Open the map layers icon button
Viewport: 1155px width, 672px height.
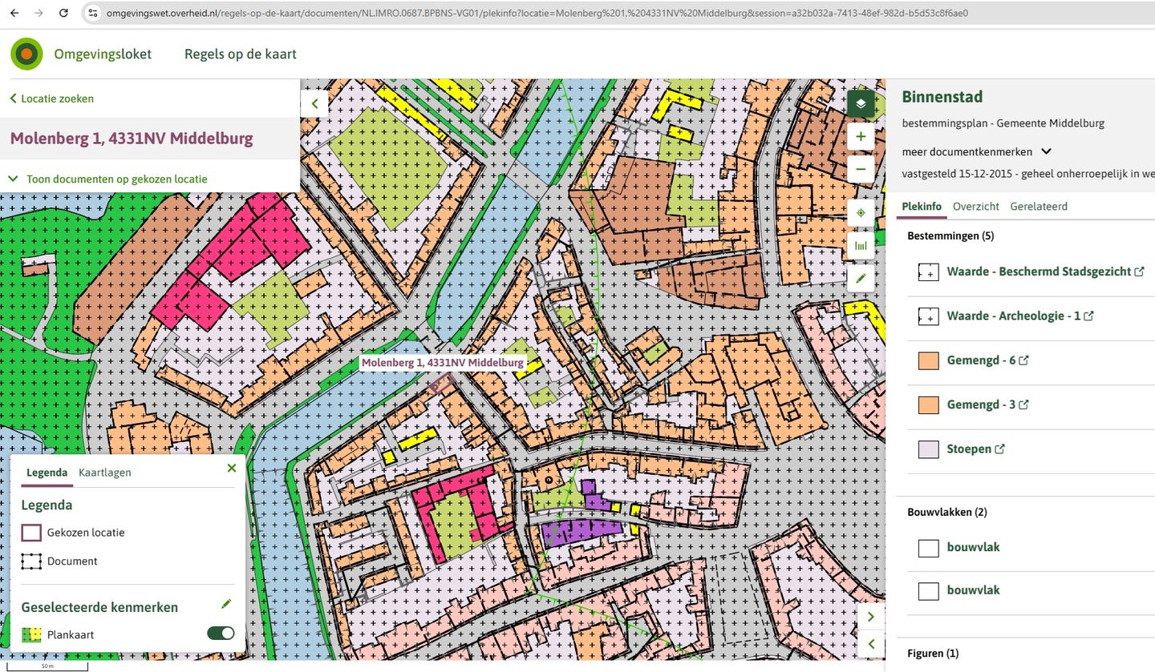pos(861,103)
